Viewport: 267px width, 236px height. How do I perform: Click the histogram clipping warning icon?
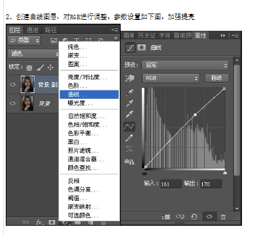pyautogui.click(x=130, y=162)
